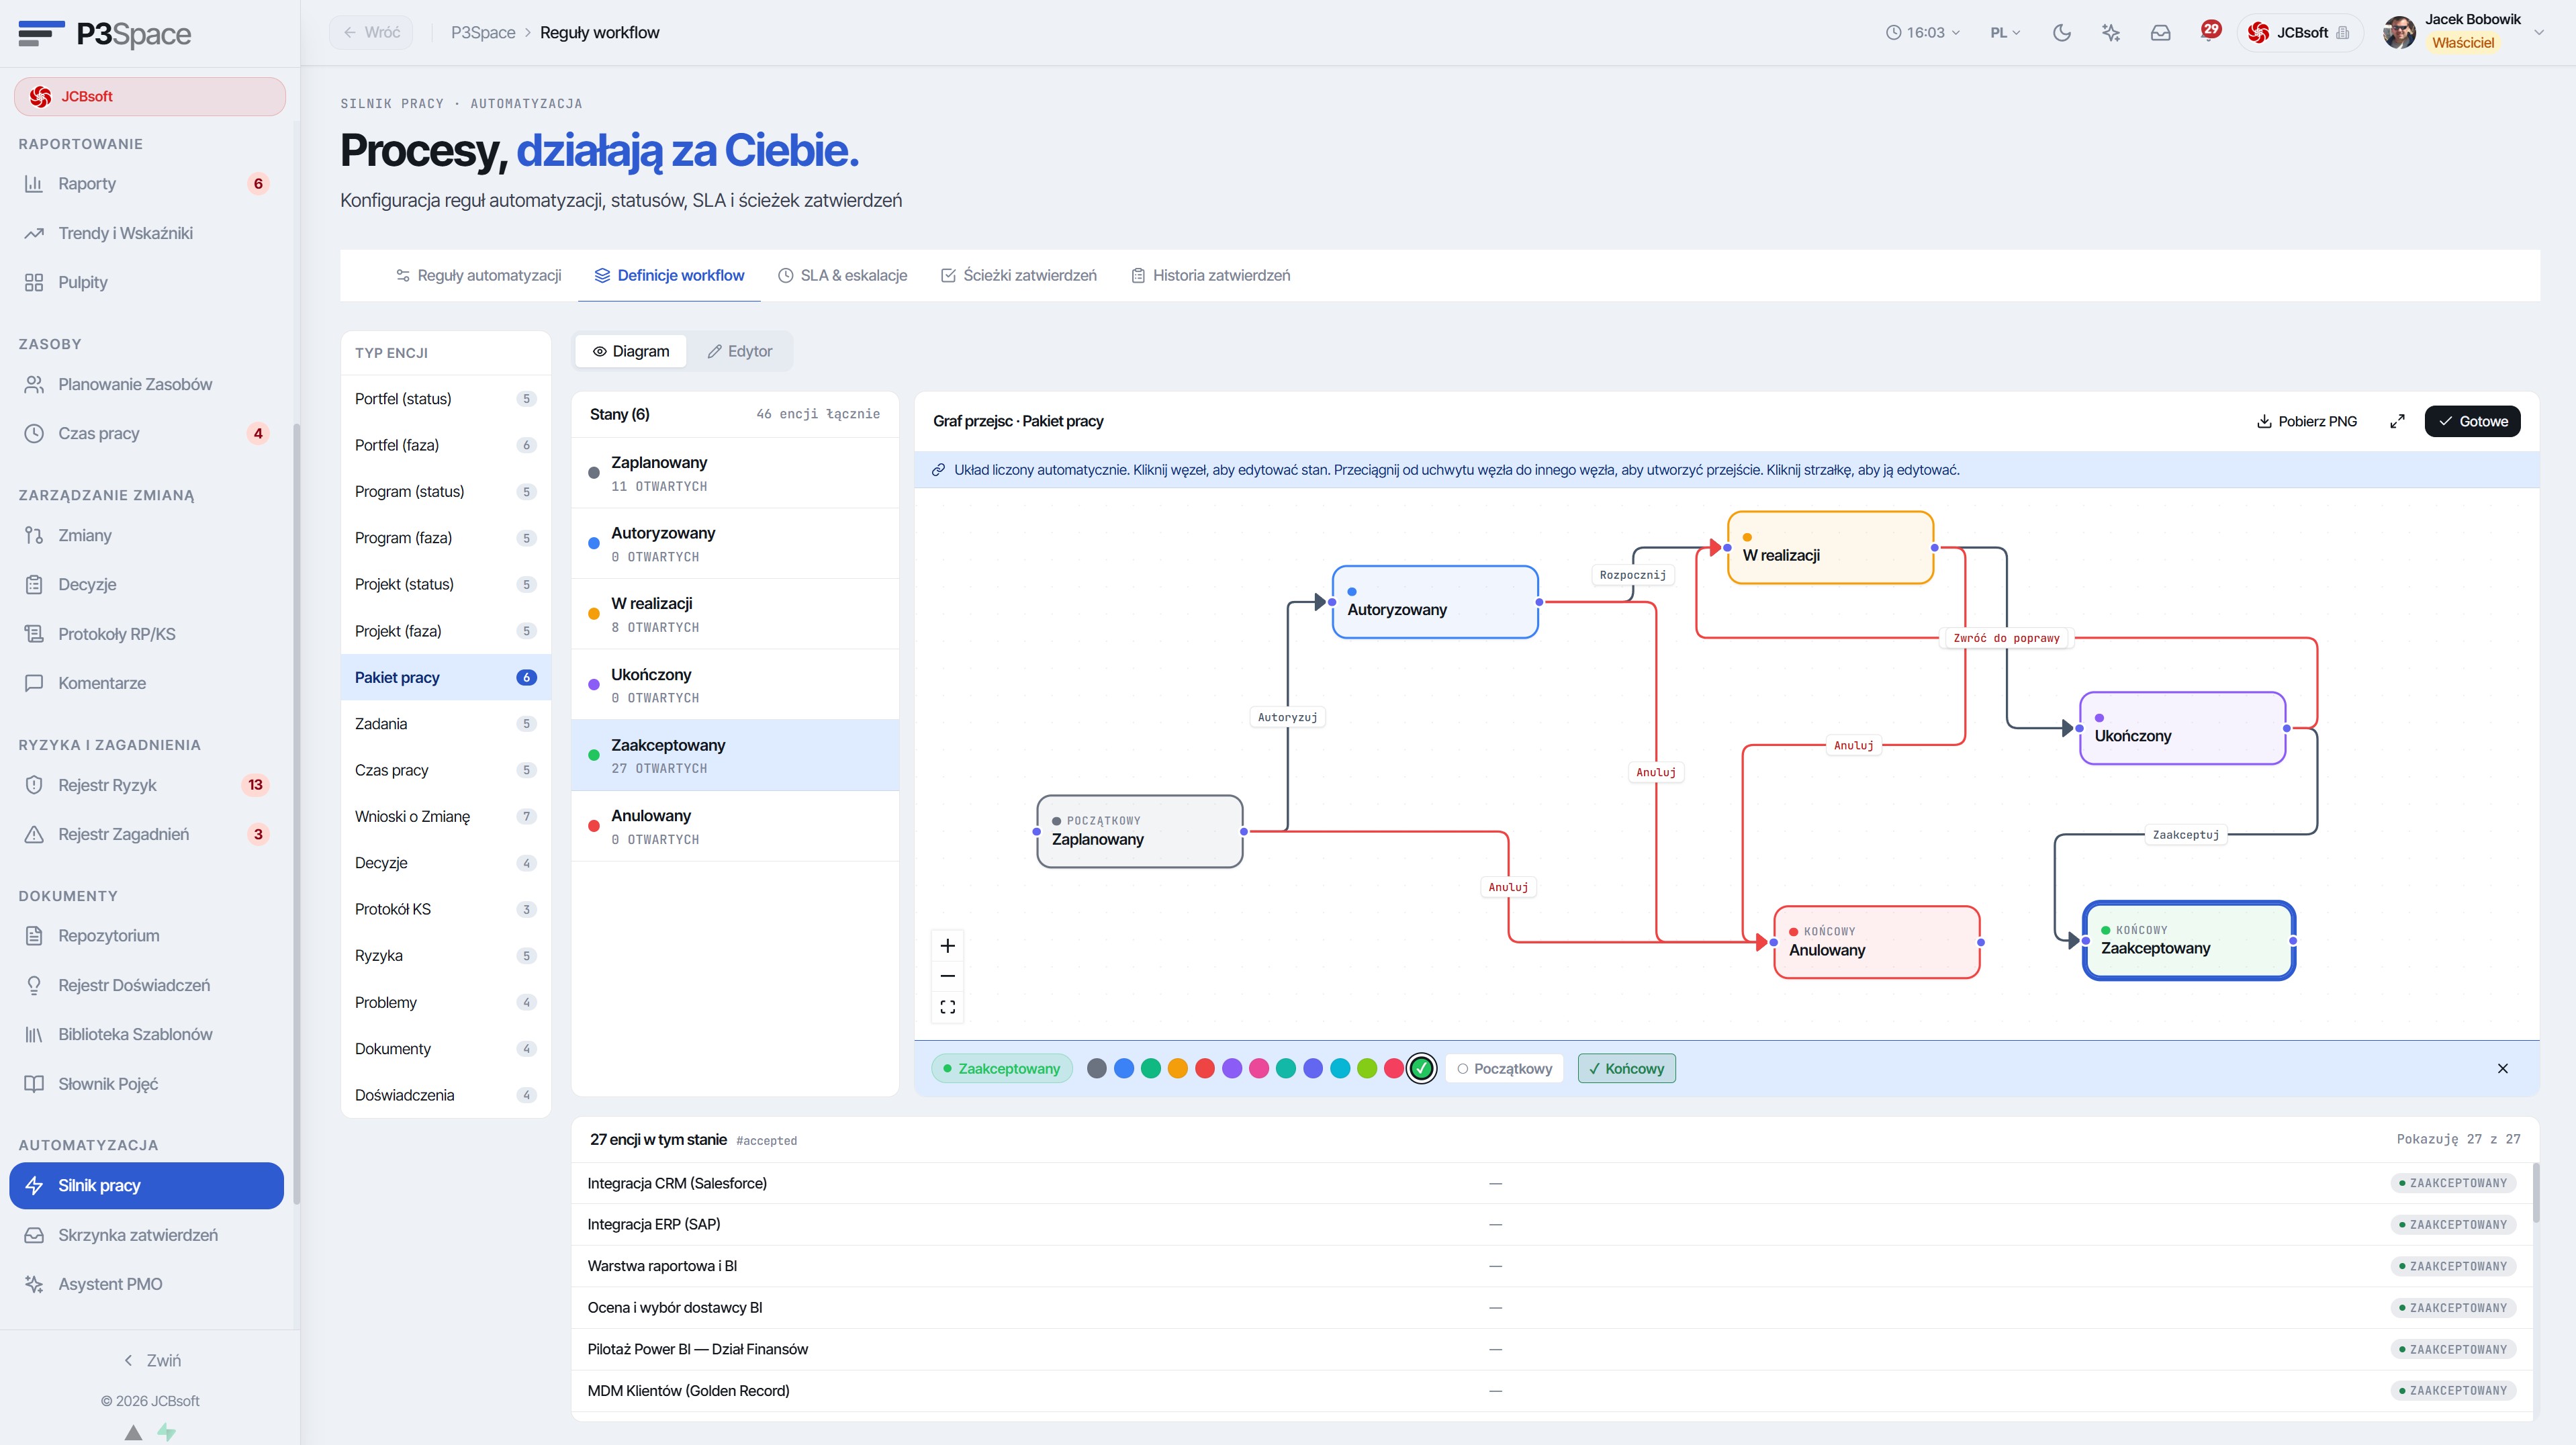Select Portfel (status) entity type

tap(445, 399)
